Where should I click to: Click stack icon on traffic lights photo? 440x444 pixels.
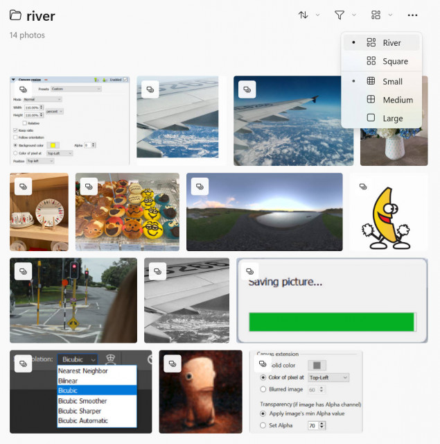coord(23,271)
